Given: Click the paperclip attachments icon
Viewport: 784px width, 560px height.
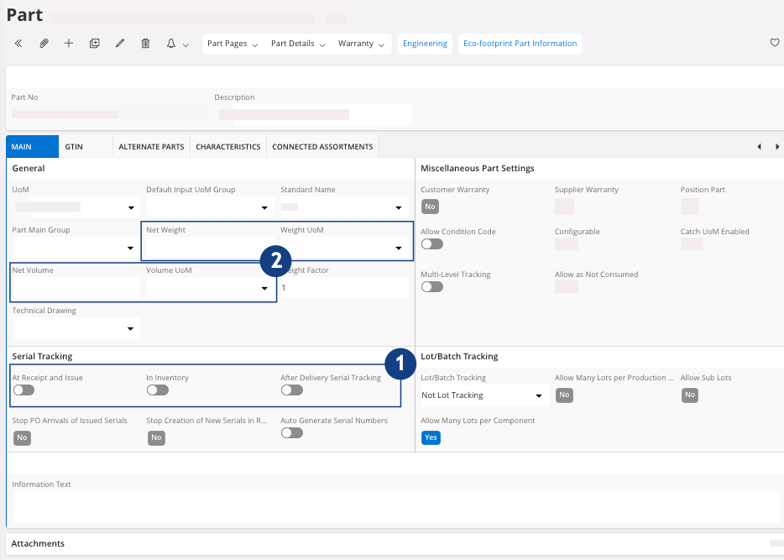Looking at the screenshot, I should tap(44, 44).
